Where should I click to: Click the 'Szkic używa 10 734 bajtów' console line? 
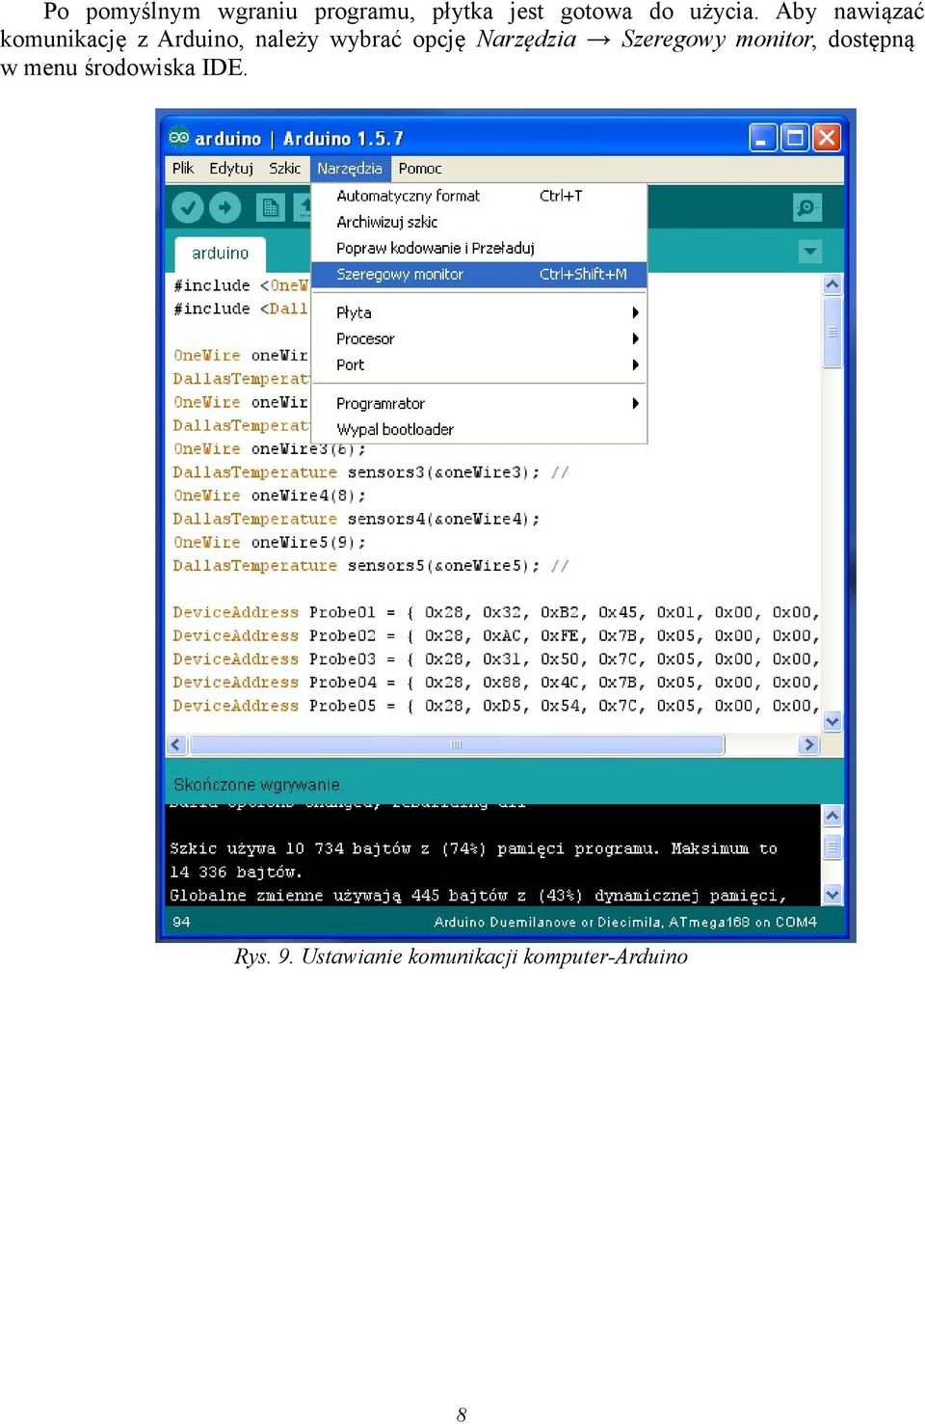(474, 848)
